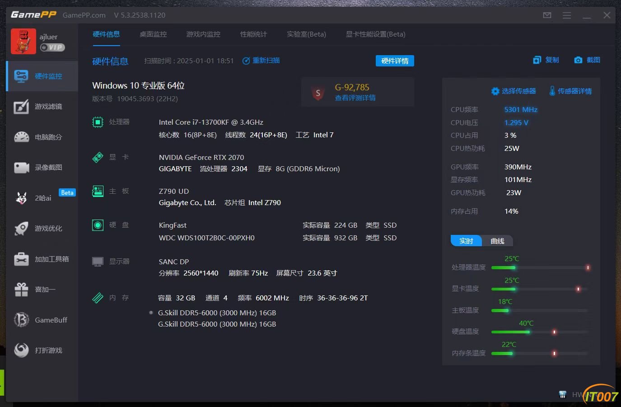621x407 pixels.
Task: Click the Windows 10 专业版 64位 text
Action: click(x=138, y=86)
